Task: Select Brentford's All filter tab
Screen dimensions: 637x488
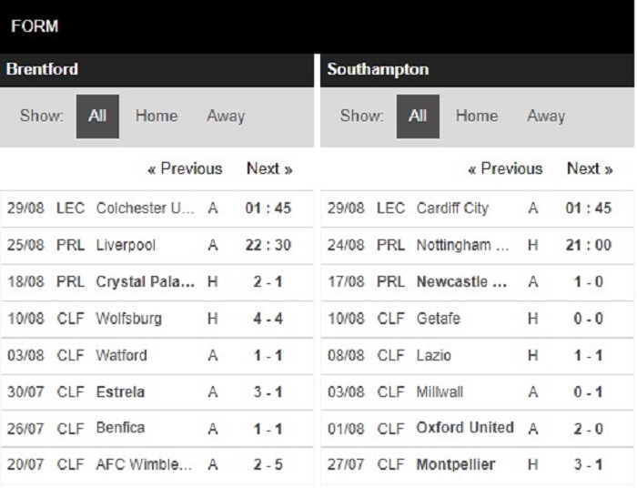Action: (97, 116)
